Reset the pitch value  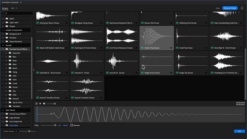tap(65, 125)
